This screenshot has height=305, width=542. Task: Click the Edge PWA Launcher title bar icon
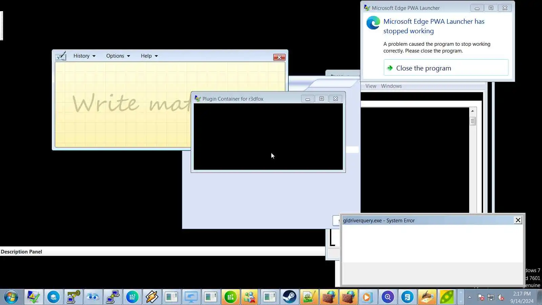367,8
